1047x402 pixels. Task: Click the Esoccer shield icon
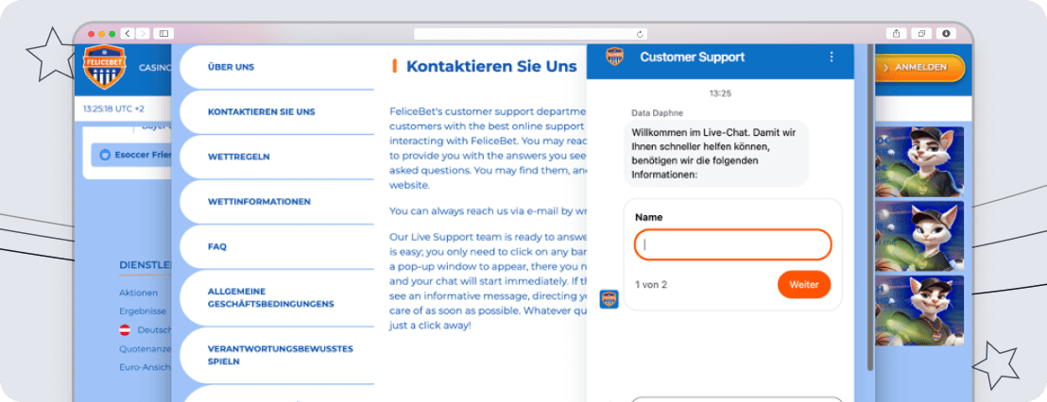[x=104, y=155]
